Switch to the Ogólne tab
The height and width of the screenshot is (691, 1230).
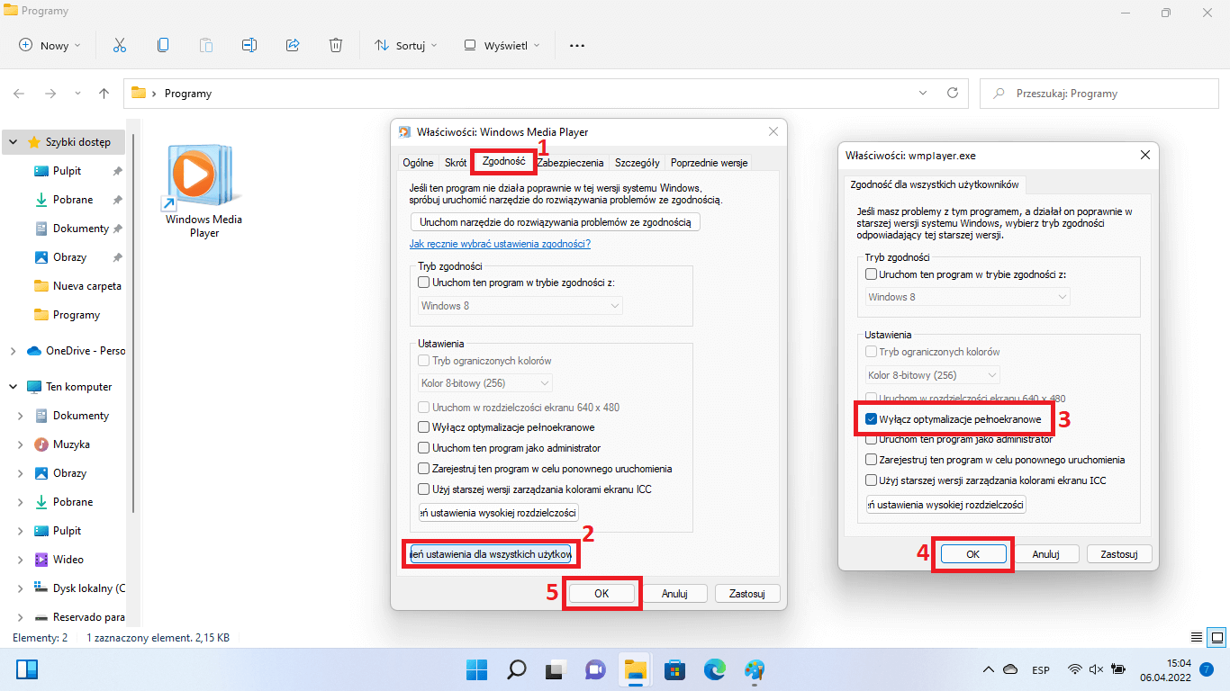[x=418, y=163]
